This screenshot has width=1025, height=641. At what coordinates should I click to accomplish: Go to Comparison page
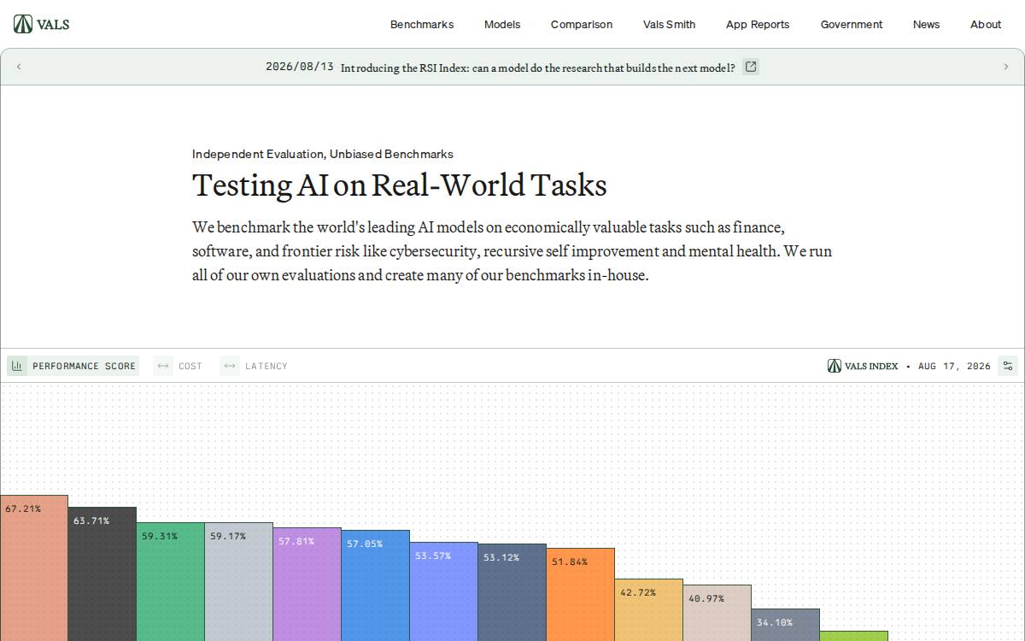pos(582,24)
